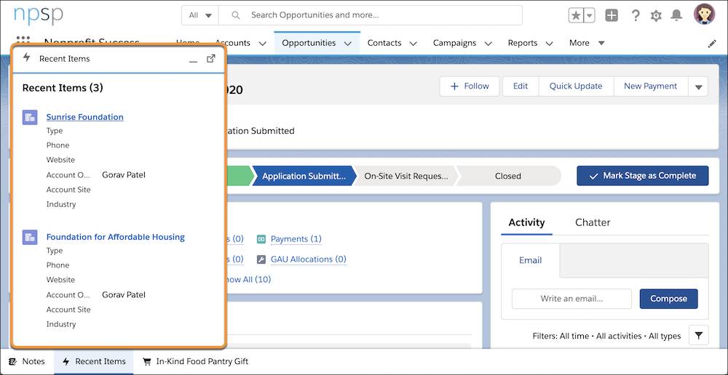This screenshot has height=375, width=728.
Task: Switch to the Opportunities tab
Action: (x=309, y=43)
